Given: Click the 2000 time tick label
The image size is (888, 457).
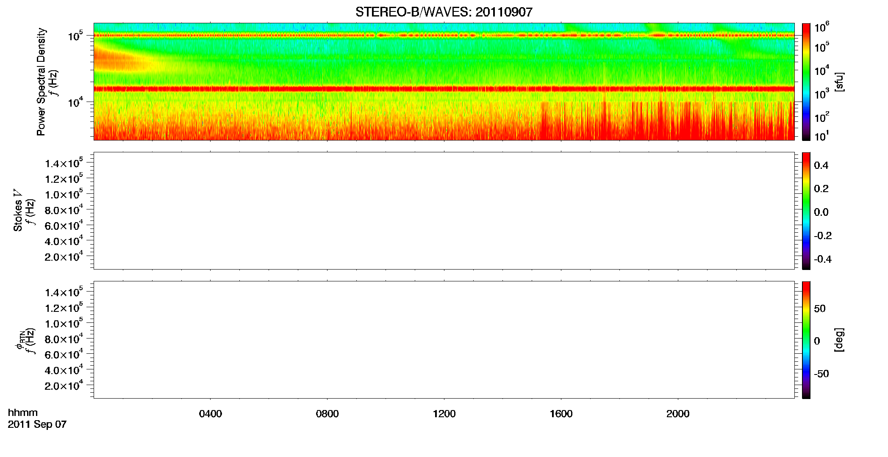Looking at the screenshot, I should click(x=678, y=413).
